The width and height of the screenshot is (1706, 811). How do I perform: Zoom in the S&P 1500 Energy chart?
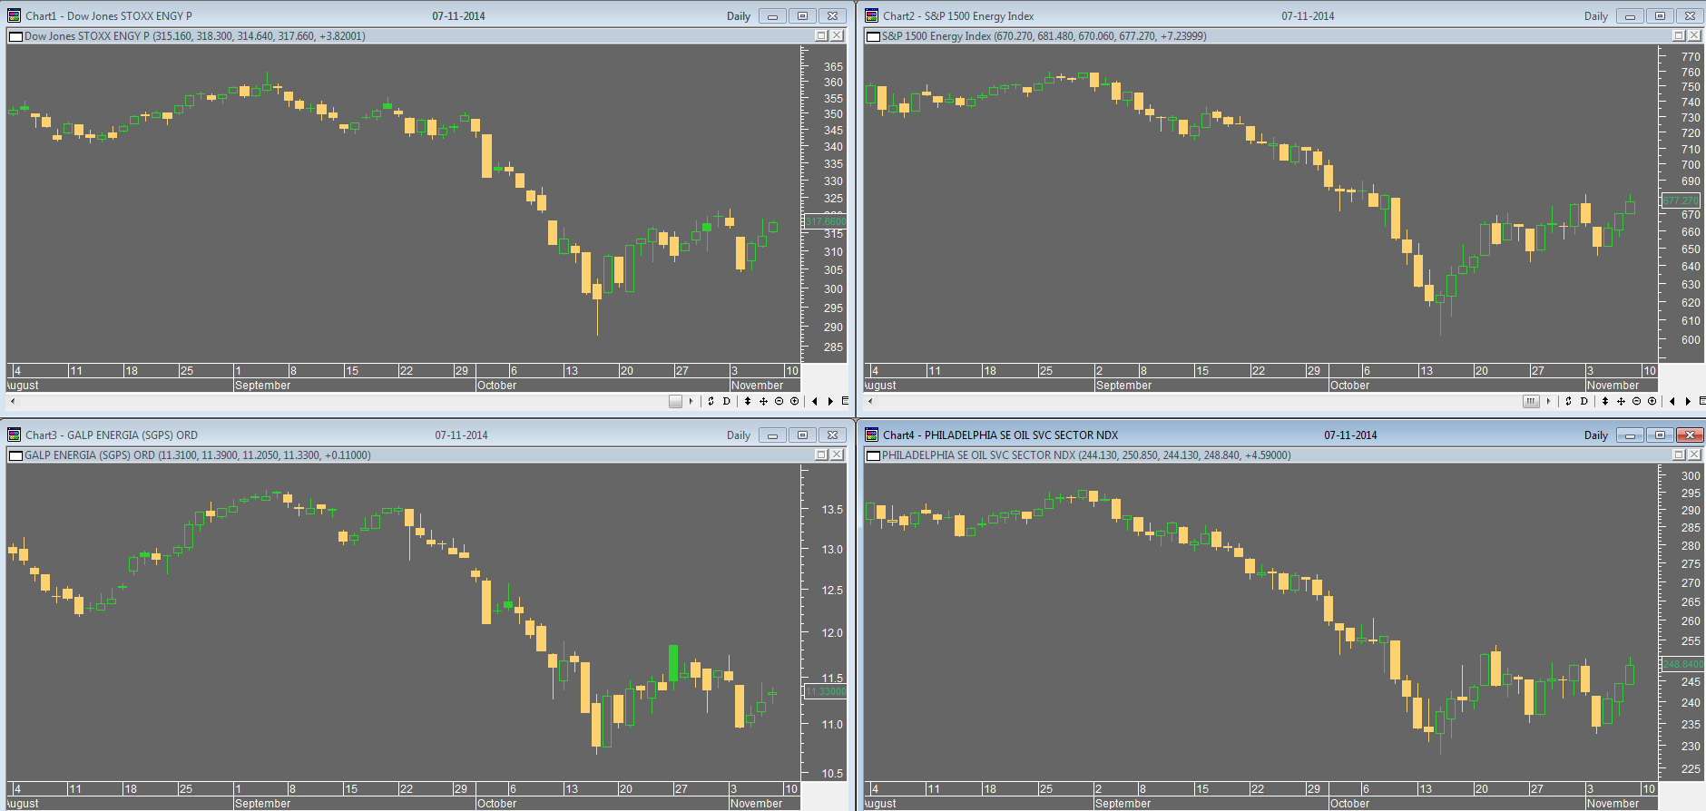(1652, 401)
